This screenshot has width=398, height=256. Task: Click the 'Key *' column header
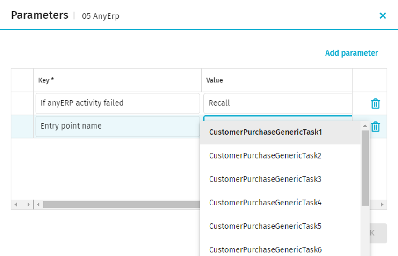(x=117, y=80)
